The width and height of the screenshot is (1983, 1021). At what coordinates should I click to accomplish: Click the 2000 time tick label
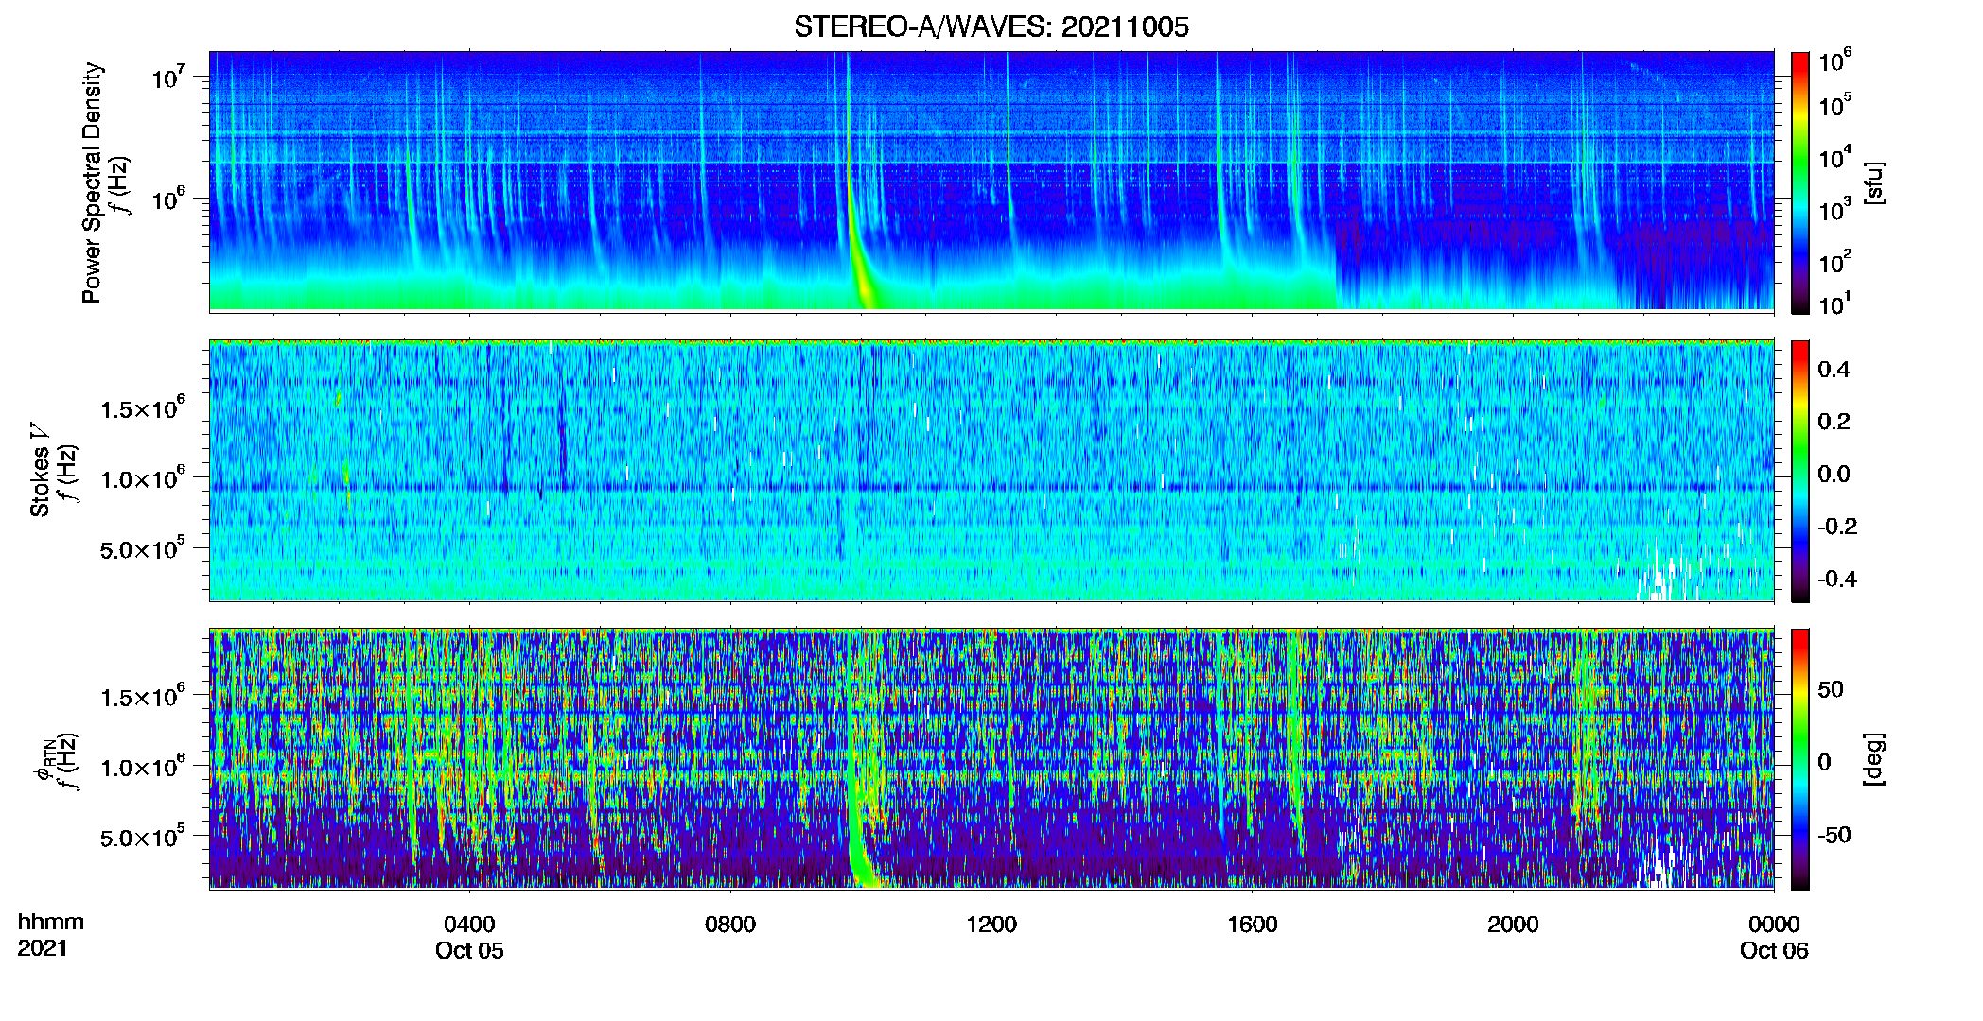pyautogui.click(x=1513, y=924)
